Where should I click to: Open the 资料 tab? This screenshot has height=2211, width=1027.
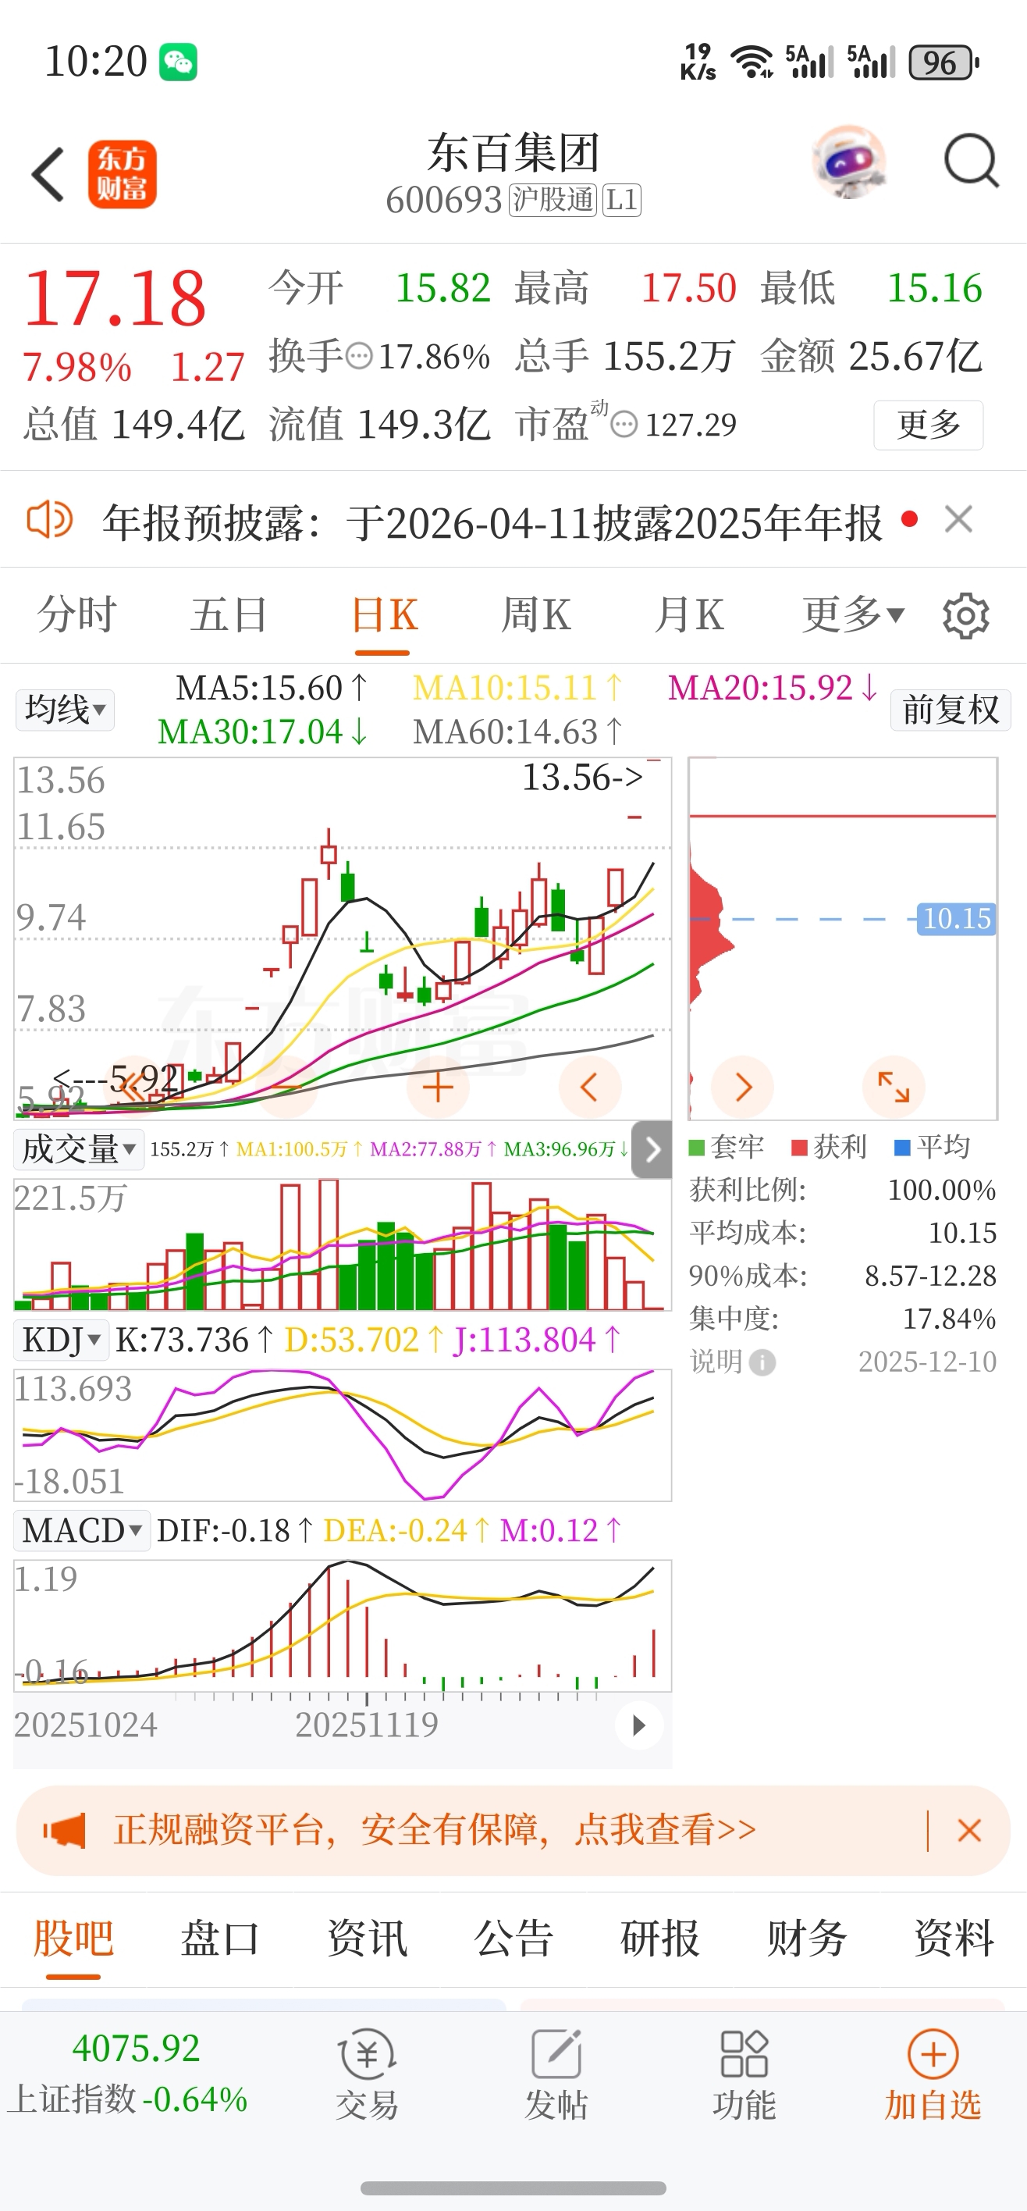click(954, 1939)
